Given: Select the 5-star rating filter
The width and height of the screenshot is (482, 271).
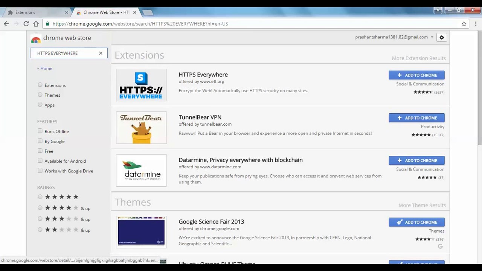Looking at the screenshot, I should click(40, 197).
